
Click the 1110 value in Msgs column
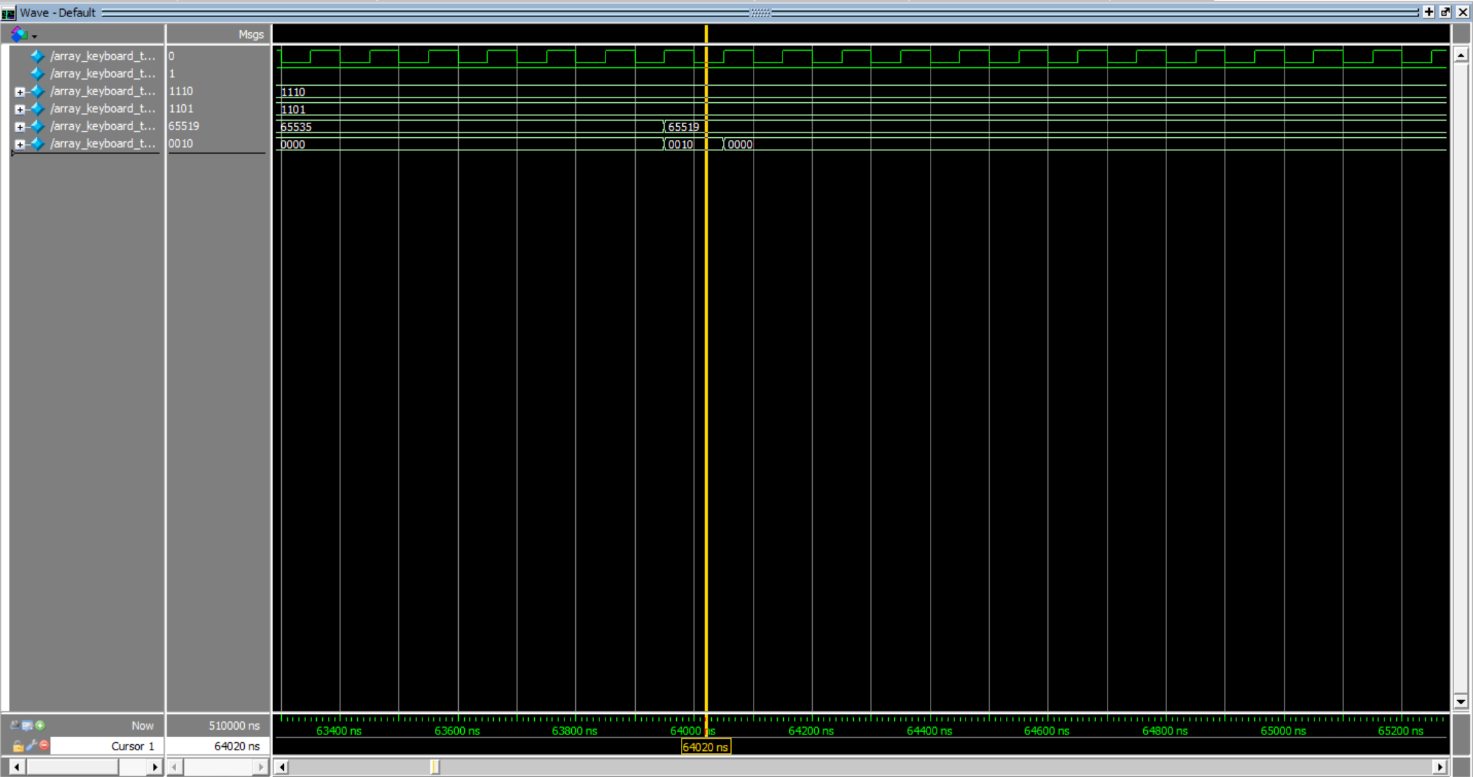tap(181, 91)
